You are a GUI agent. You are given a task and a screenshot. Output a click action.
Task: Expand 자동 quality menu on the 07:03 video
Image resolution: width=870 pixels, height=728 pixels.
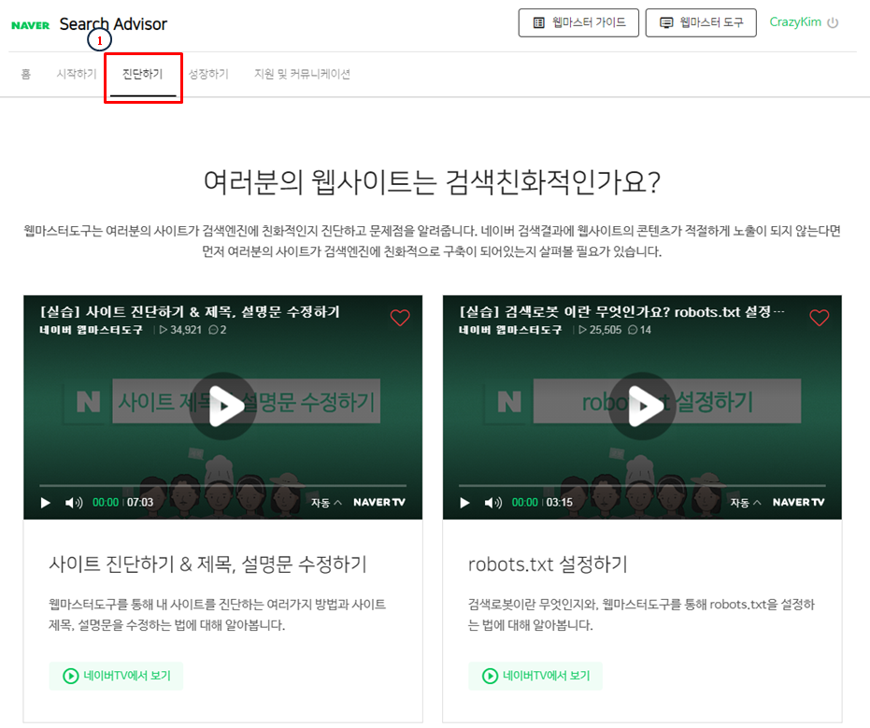[326, 503]
